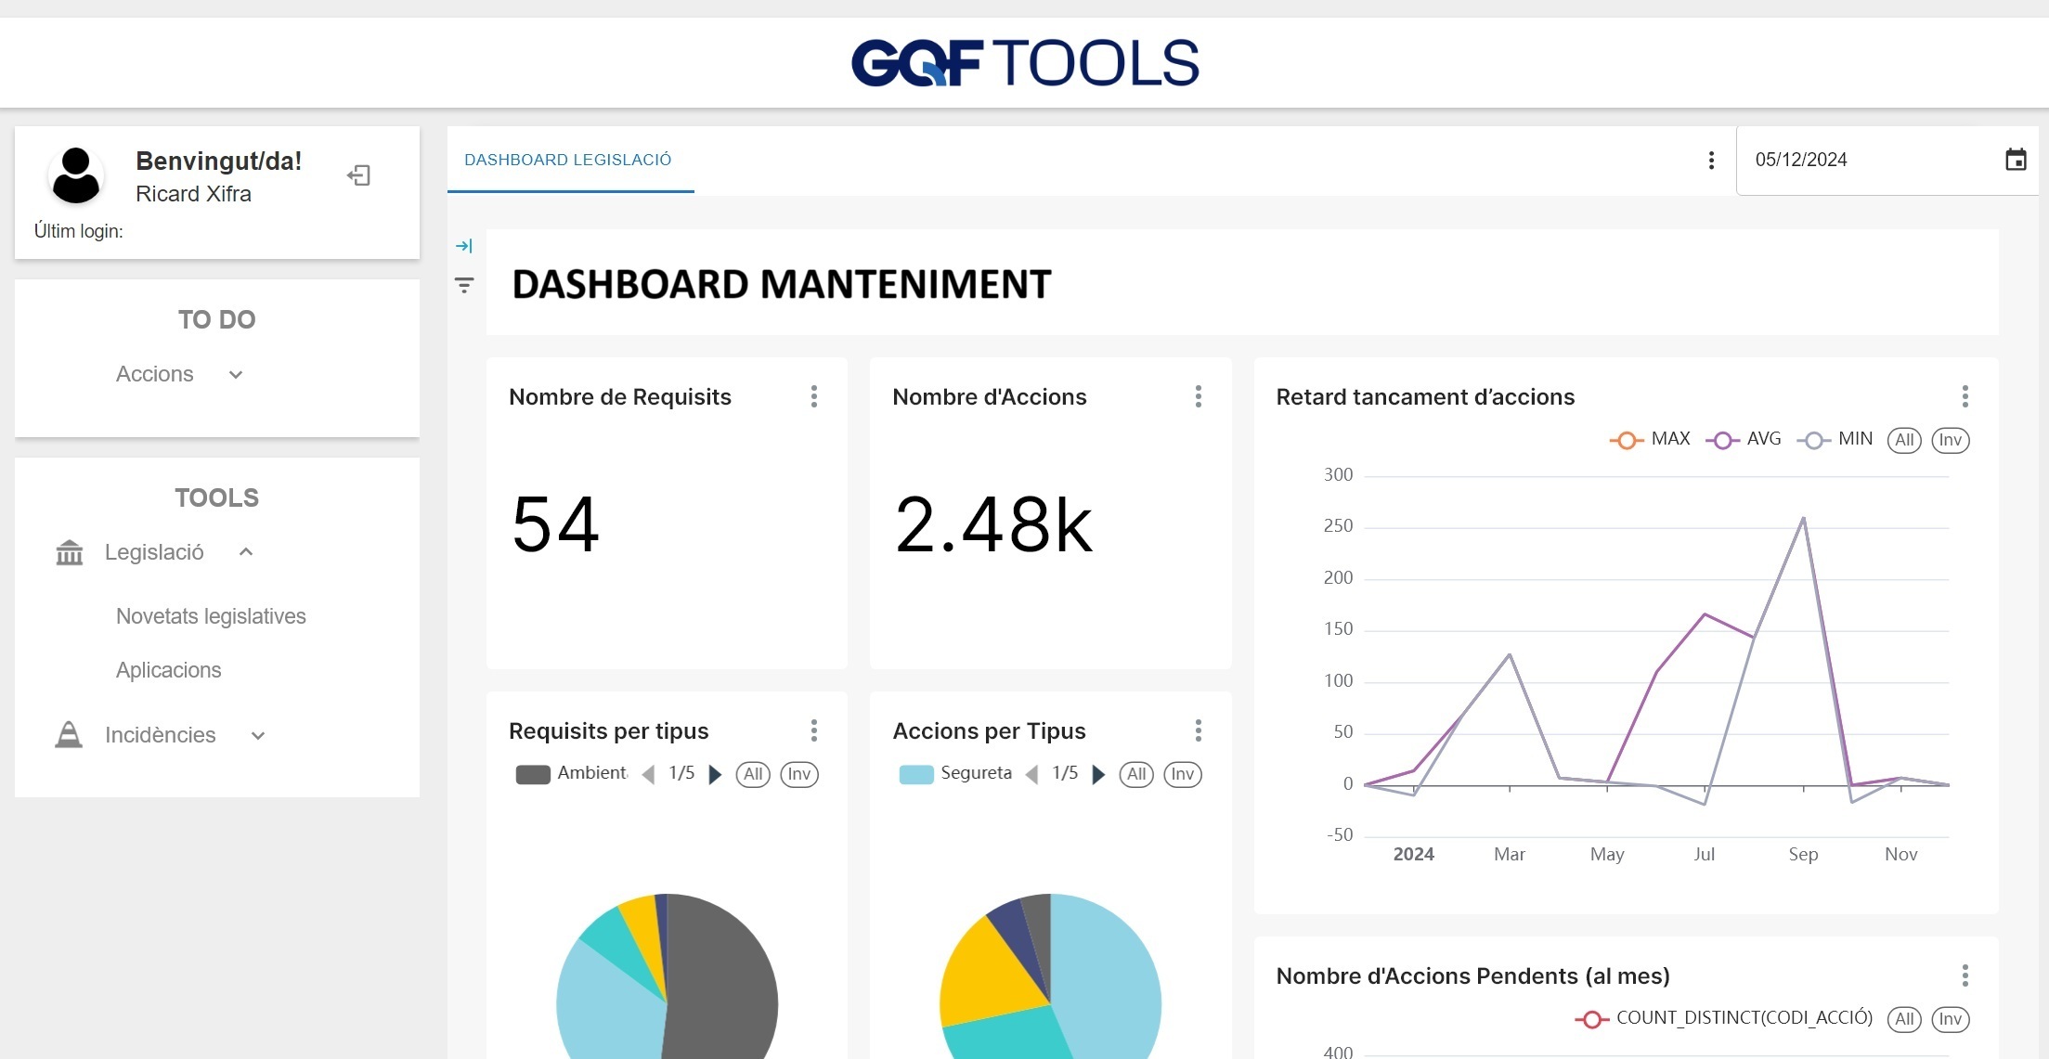Select the DASHBOARD LEGISLACIÓ tab
The width and height of the screenshot is (2049, 1059).
point(569,160)
